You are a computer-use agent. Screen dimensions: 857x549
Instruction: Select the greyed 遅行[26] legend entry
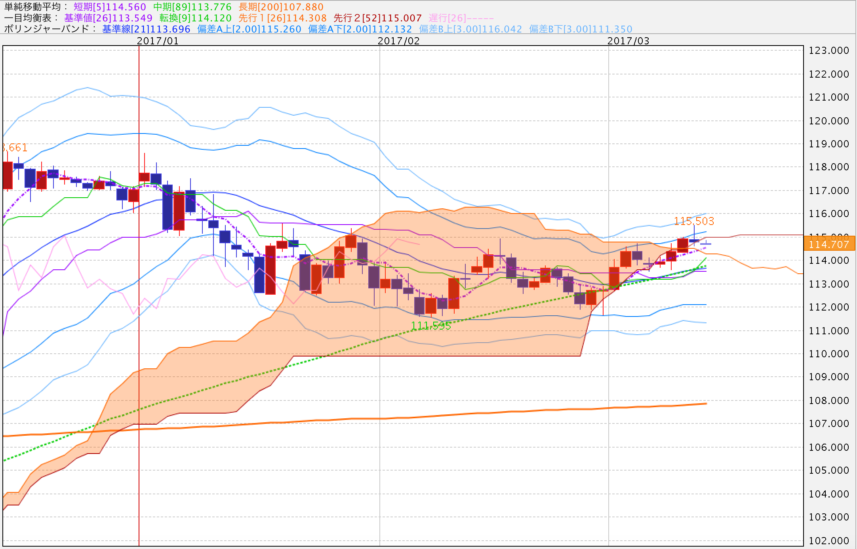point(461,18)
